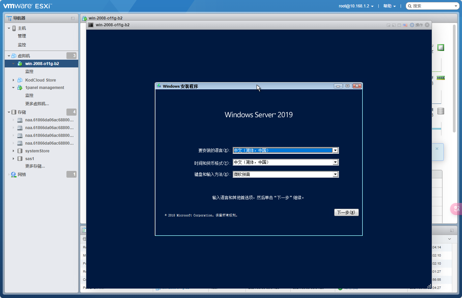
Task: Minimize the 导航器 navigator panel
Action: point(73,18)
